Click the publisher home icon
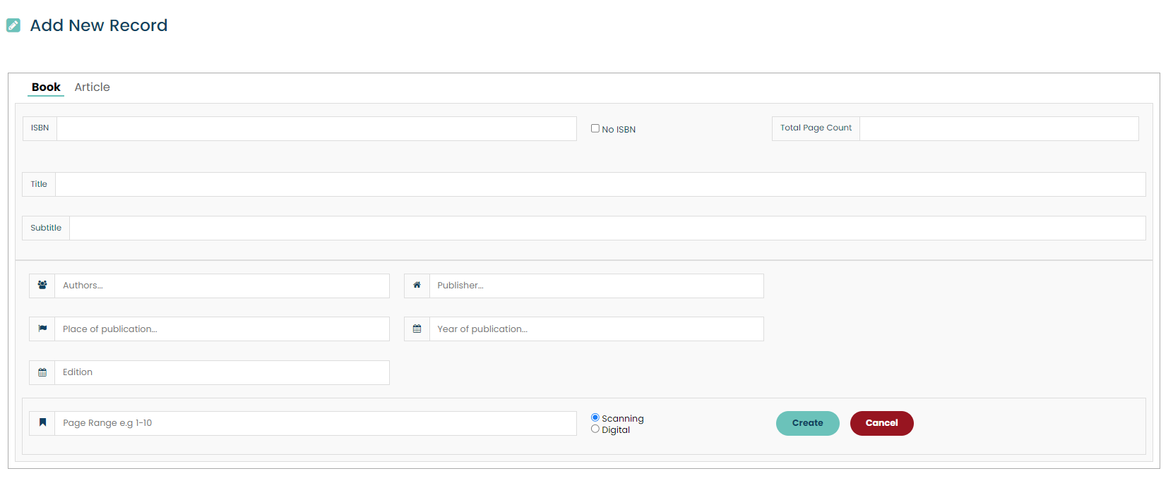Viewport: 1173px width, 483px height. [x=417, y=286]
